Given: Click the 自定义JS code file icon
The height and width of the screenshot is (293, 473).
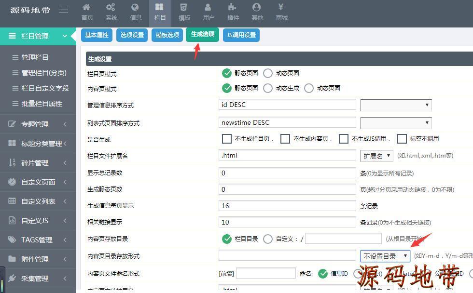Looking at the screenshot, I should 12,220.
